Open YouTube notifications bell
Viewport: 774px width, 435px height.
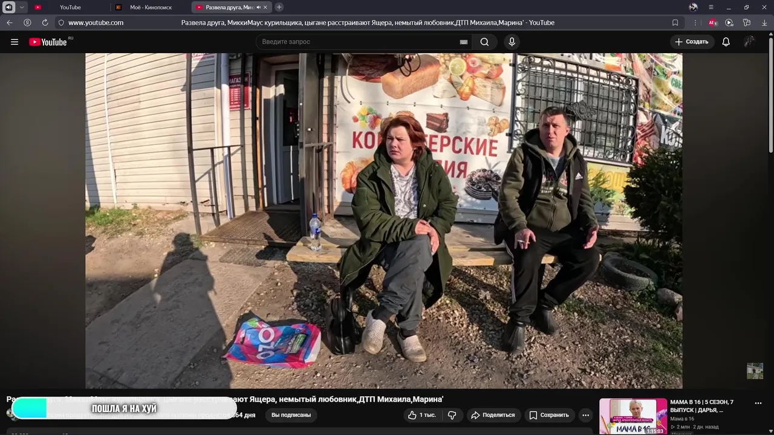pos(726,42)
